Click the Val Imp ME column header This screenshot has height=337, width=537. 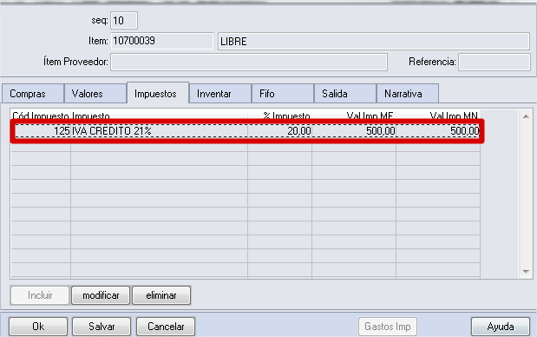[354, 116]
